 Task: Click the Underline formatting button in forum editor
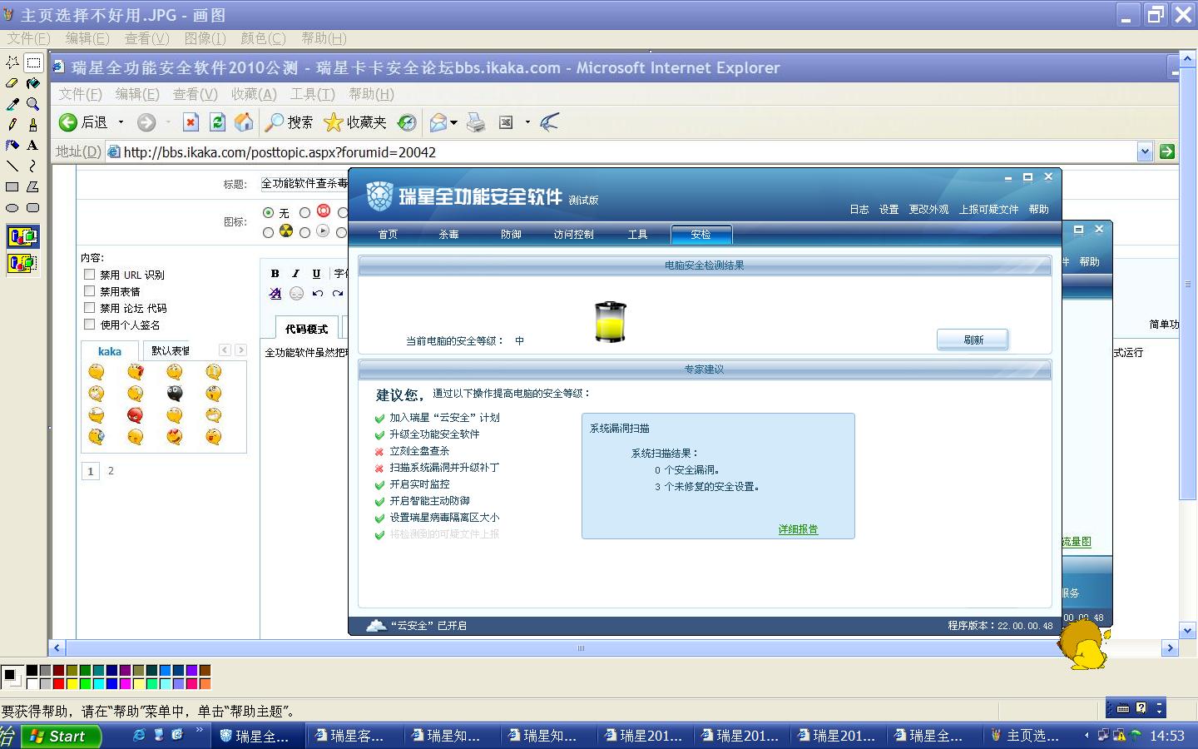(x=316, y=273)
